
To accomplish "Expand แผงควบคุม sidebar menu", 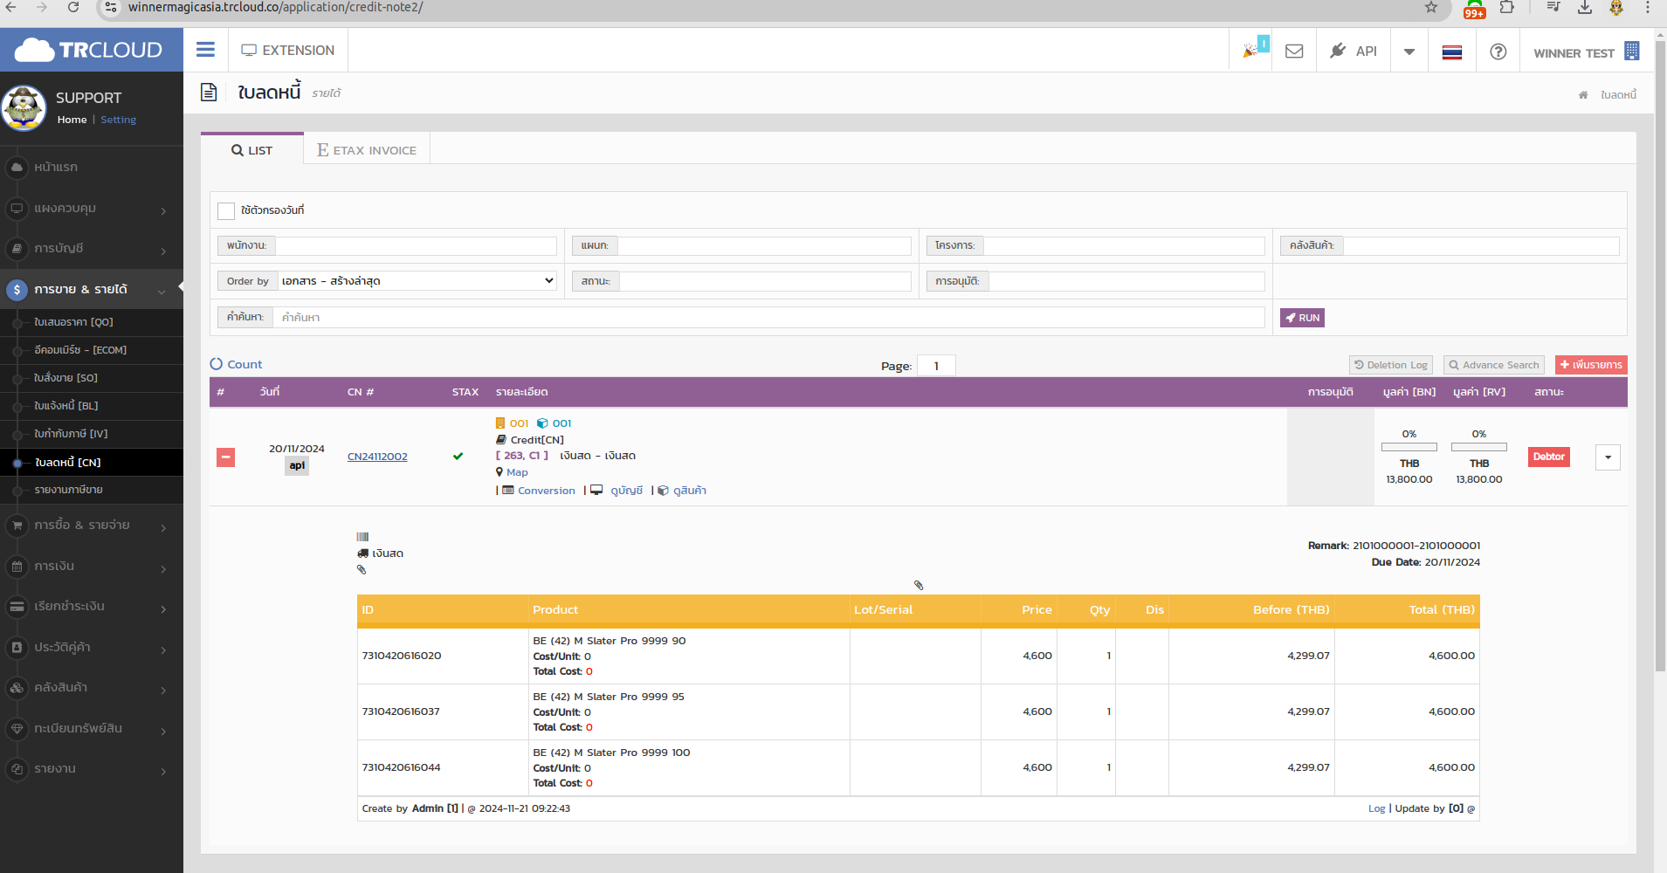I will click(92, 209).
